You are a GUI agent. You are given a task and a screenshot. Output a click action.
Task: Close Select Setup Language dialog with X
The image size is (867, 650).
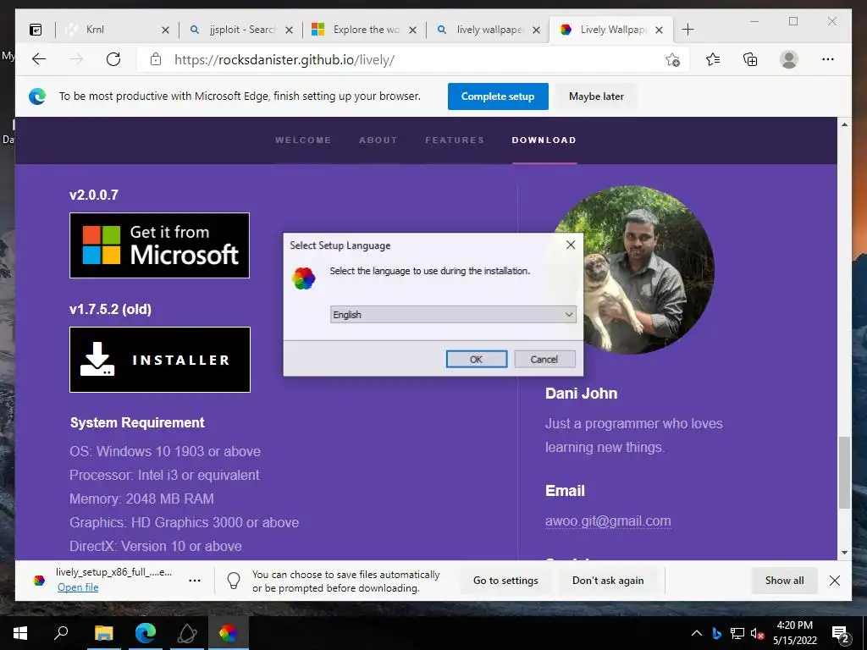tap(571, 245)
